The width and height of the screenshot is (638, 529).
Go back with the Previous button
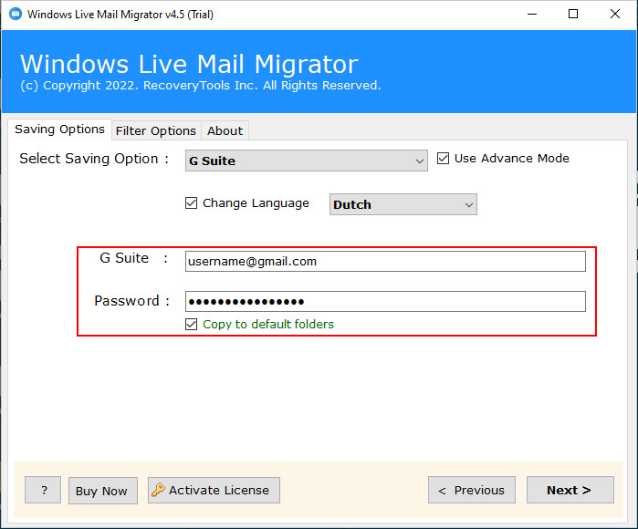point(472,490)
